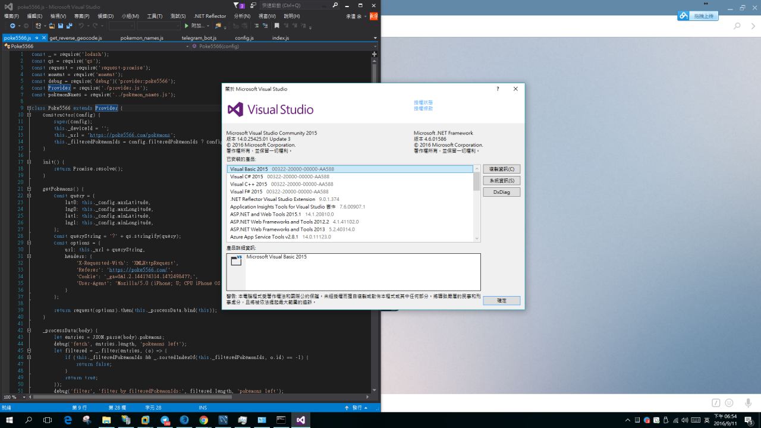Screen dimensions: 761x428
Task: Launch Chrome from the taskbar
Action: 203,420
